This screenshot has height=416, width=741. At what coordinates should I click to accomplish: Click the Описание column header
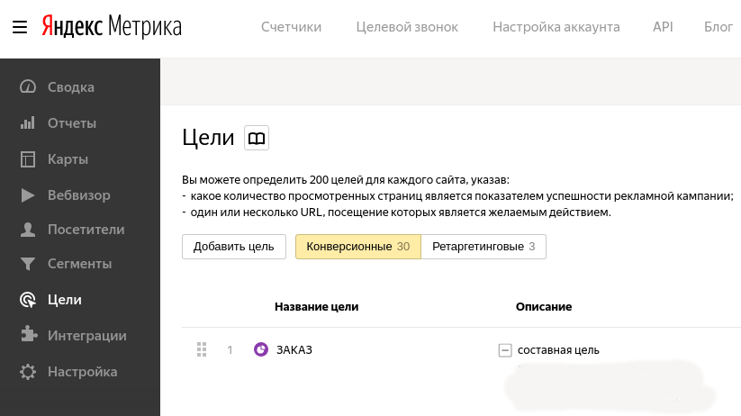point(544,307)
